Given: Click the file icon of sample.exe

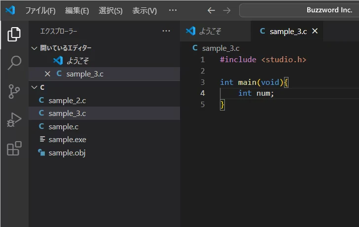Looking at the screenshot, I should [42, 139].
